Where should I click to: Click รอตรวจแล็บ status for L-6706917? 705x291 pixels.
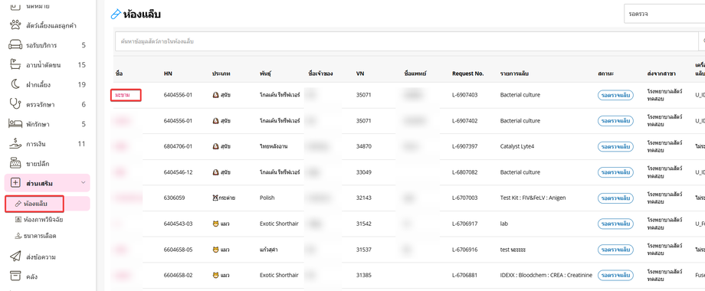[615, 223]
